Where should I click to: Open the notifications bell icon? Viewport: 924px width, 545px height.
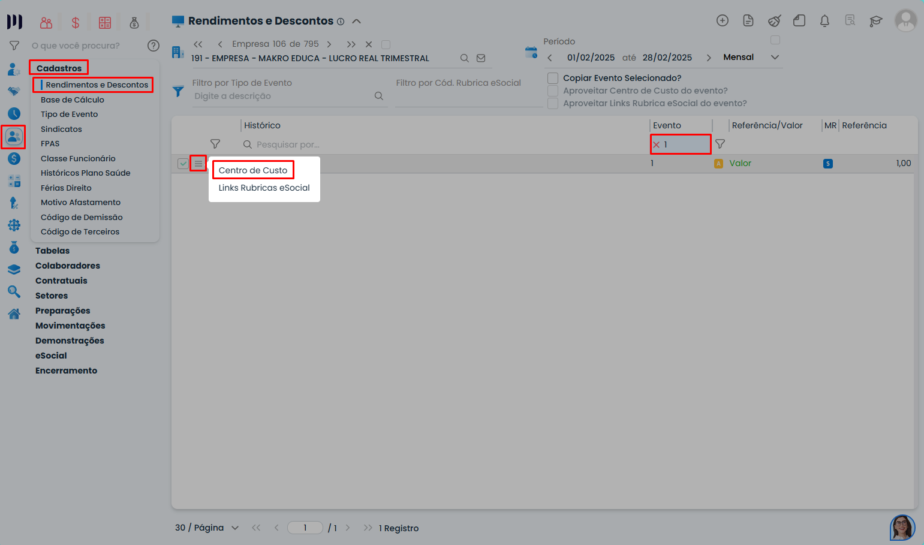tap(824, 20)
